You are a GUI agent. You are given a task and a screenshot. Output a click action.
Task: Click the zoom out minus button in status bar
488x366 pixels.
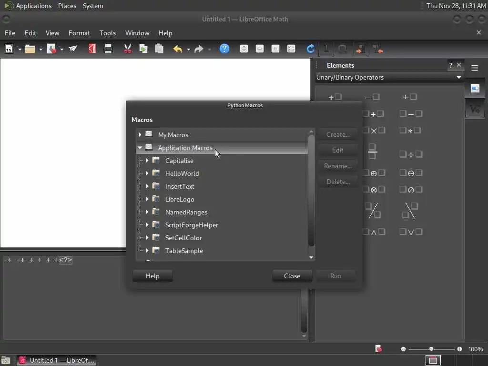pos(403,349)
